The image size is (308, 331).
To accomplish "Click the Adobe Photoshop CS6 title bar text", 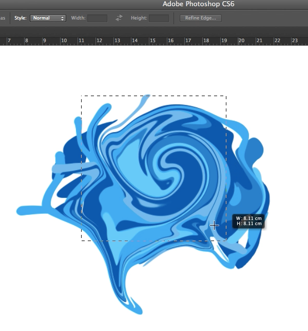I will (x=199, y=4).
